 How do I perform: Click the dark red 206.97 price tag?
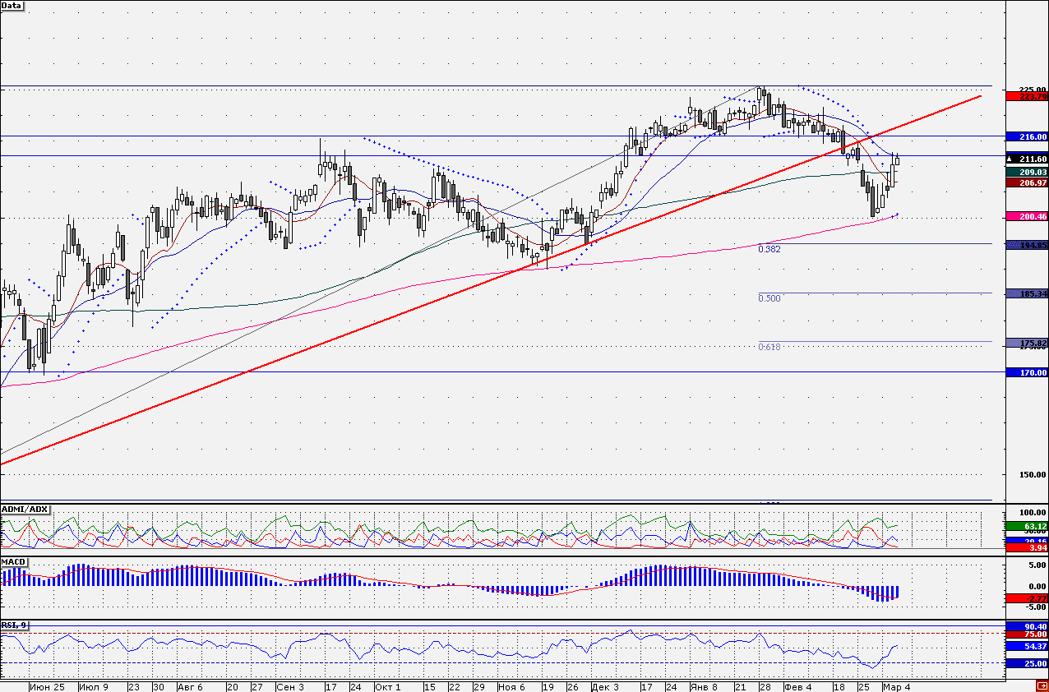(1027, 183)
